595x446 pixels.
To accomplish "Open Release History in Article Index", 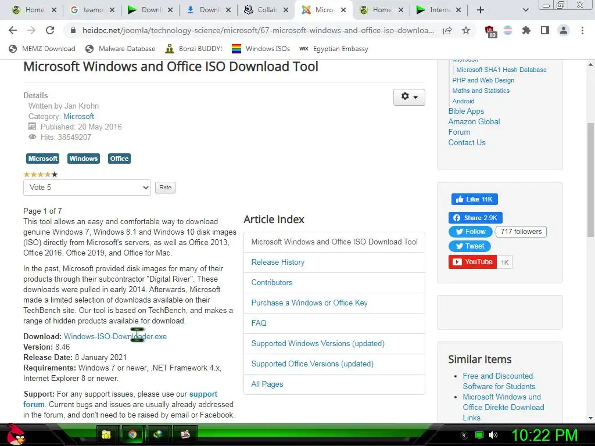I will pyautogui.click(x=278, y=262).
